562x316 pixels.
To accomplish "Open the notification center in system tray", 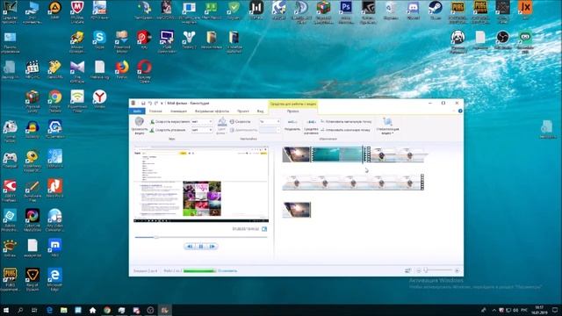I will [x=554, y=310].
